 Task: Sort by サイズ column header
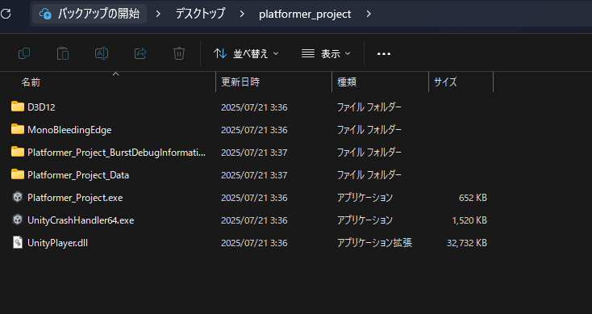445,82
